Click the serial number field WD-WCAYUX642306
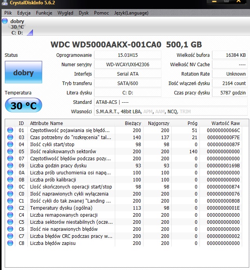 (x=128, y=65)
